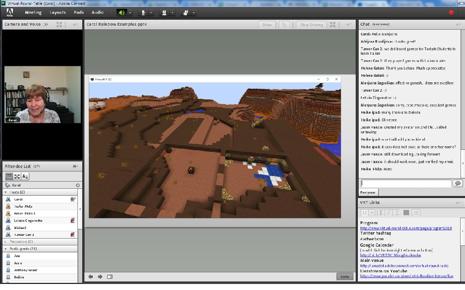
Task: Toggle full screen for the Share pod
Action: click(333, 25)
